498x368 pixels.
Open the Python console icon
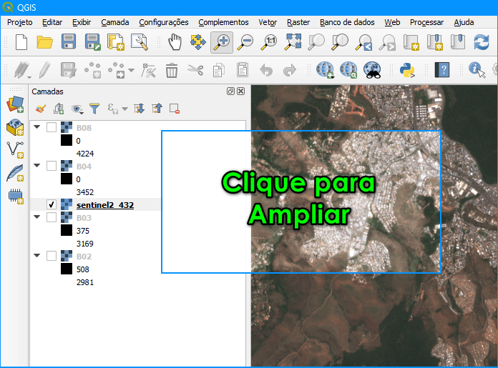[407, 70]
